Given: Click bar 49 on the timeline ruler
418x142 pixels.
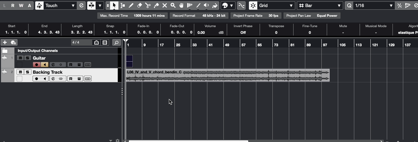Looking at the screenshot, I should pos(227,45).
